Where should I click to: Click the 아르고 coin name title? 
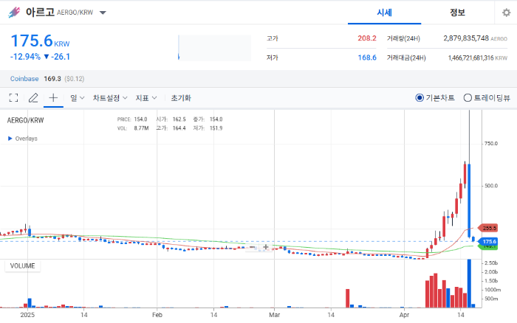click(x=40, y=13)
